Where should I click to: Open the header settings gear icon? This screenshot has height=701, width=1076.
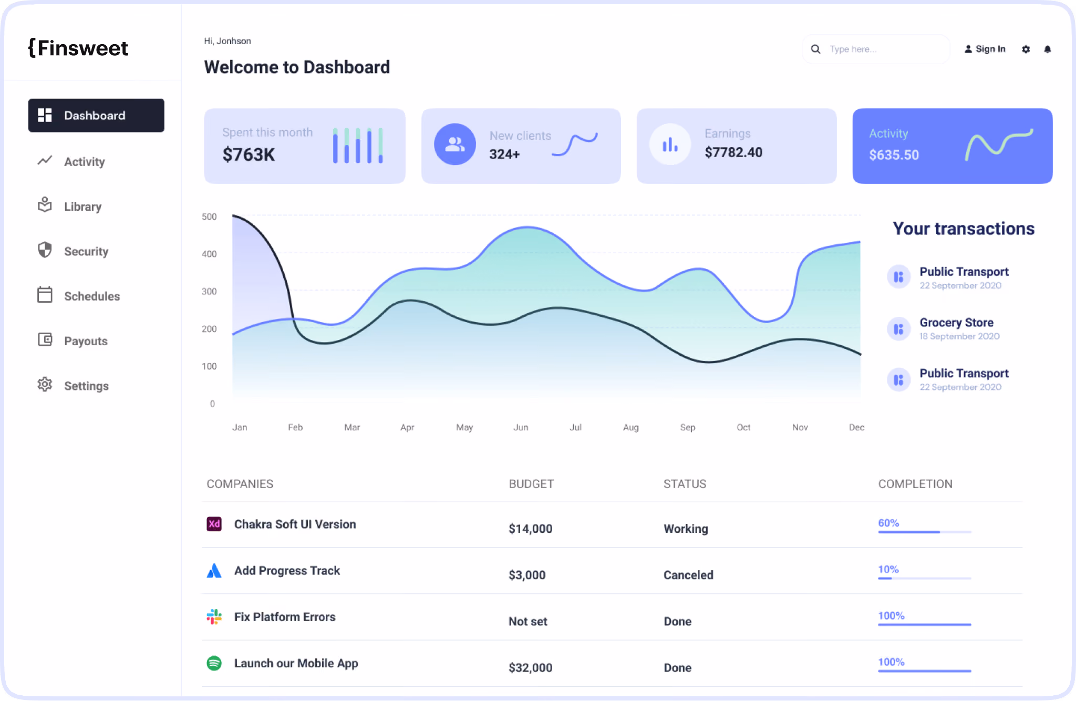click(1026, 49)
